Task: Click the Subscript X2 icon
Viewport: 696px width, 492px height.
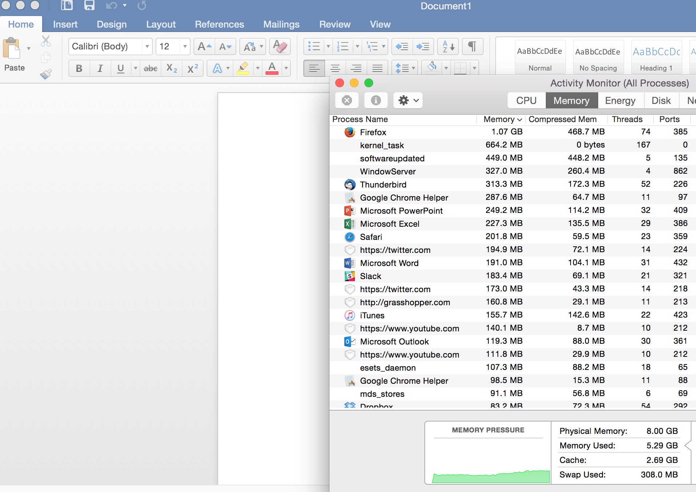Action: (172, 68)
